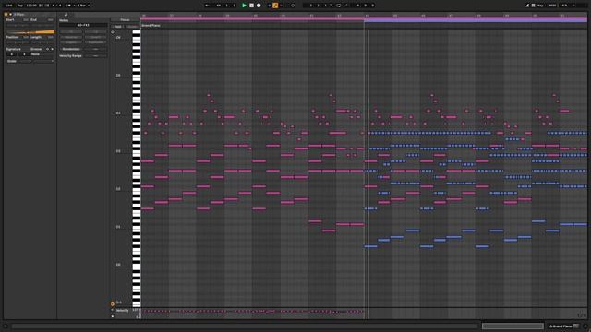Click the A0-F#3 note range field
The image size is (591, 332).
(83, 25)
